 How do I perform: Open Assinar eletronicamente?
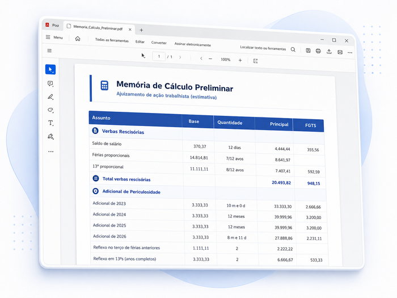tap(192, 44)
